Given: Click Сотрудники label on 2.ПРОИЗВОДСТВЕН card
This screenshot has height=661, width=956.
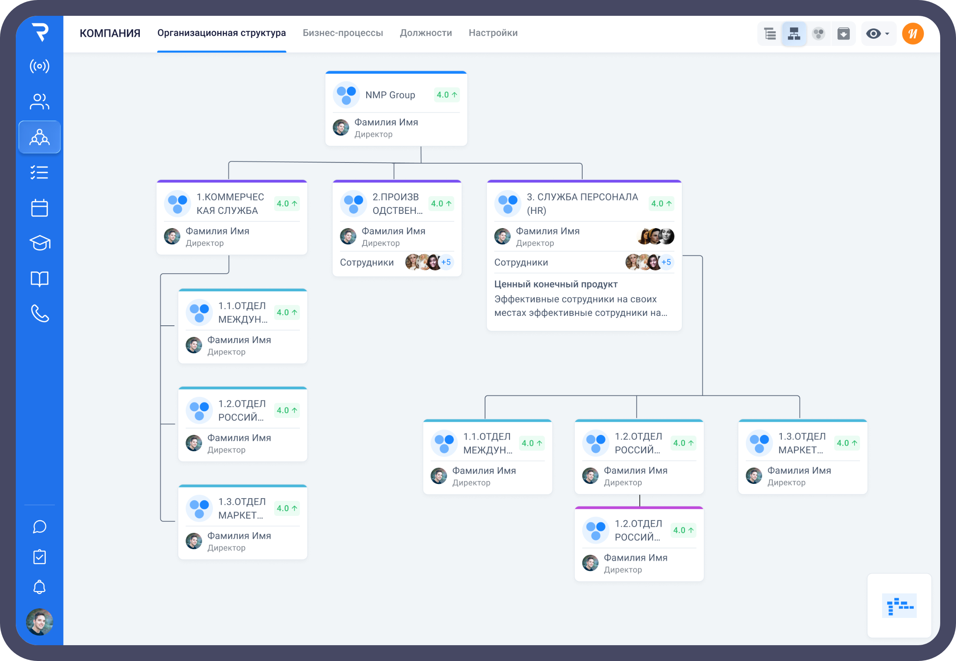Looking at the screenshot, I should 367,263.
